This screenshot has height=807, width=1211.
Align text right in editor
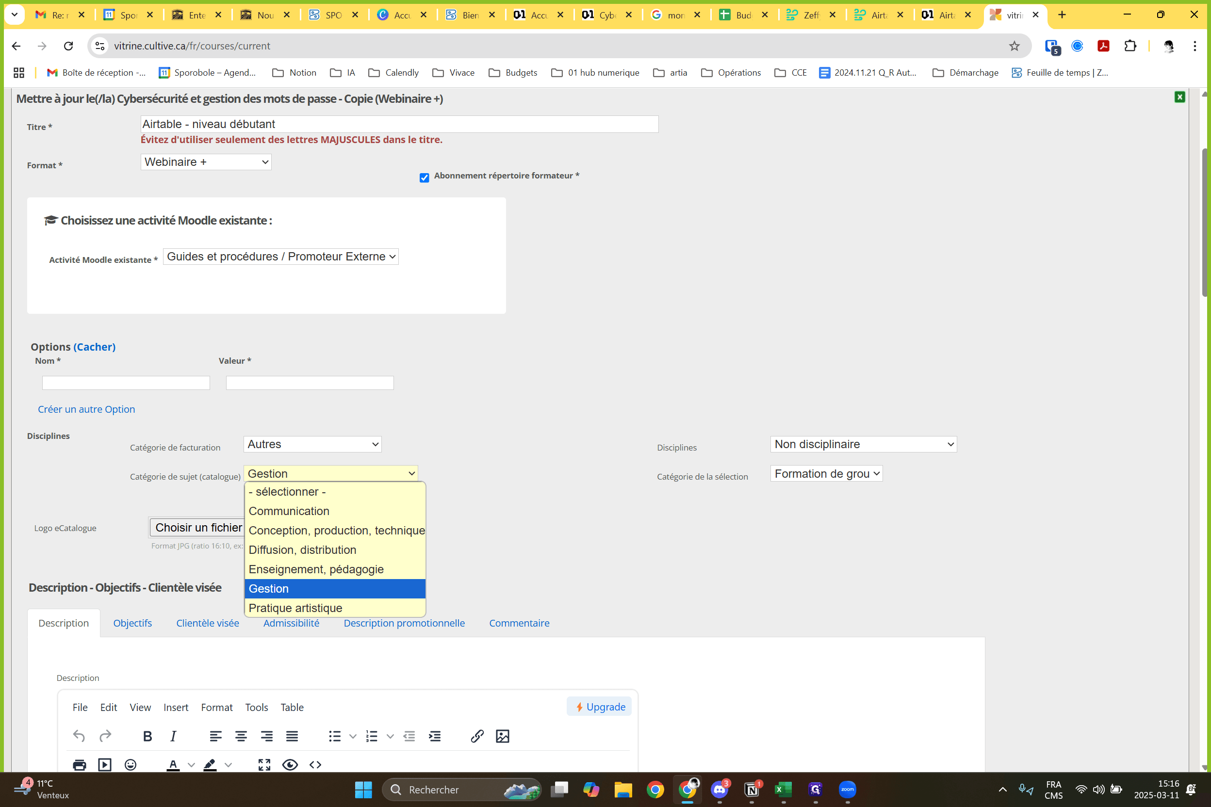pyautogui.click(x=267, y=736)
